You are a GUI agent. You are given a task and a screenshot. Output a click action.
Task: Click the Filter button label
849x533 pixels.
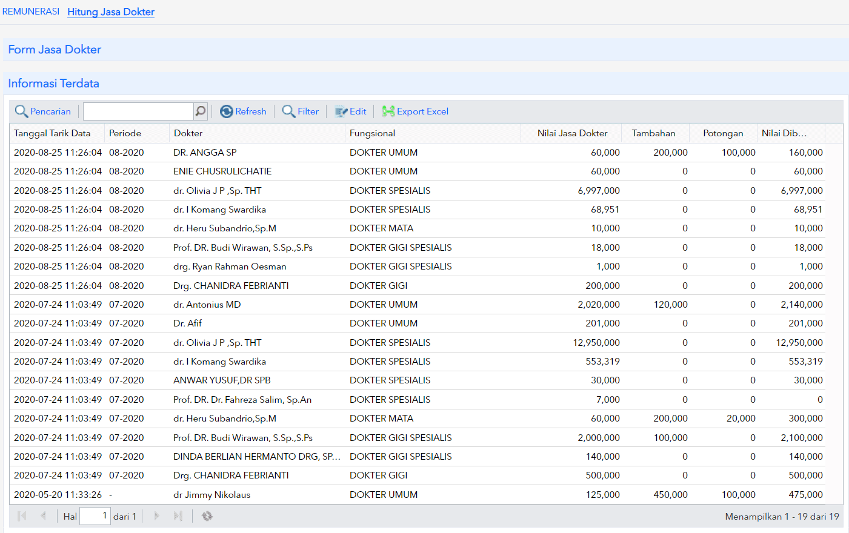click(308, 111)
